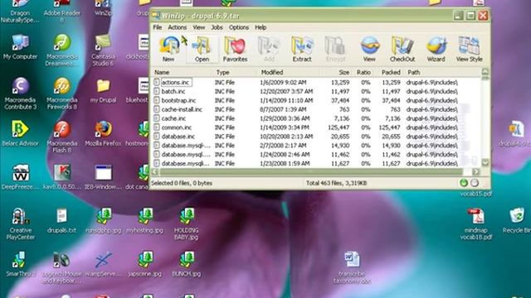Click horizontal scrollbar right arrow
This screenshot has height=298, width=531.
(475, 171)
